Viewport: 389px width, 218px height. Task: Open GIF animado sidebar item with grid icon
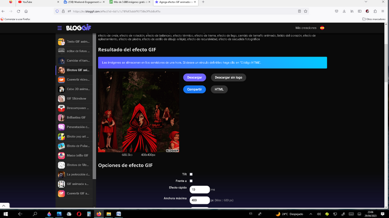(x=74, y=184)
